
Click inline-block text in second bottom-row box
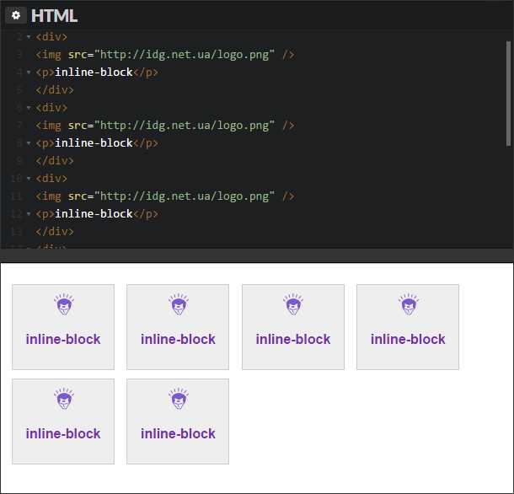(178, 433)
